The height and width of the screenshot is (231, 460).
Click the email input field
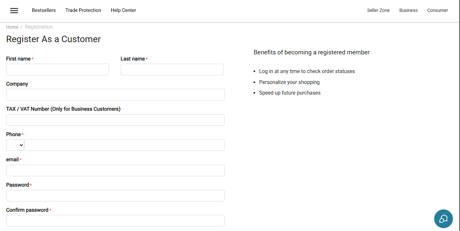tap(115, 170)
